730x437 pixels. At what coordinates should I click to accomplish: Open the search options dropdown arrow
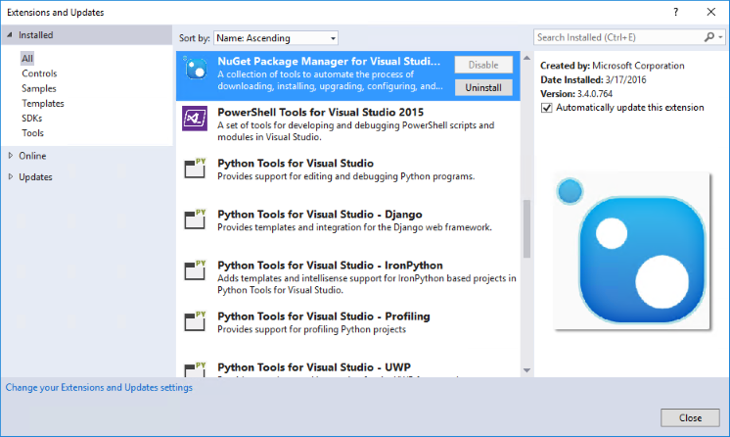(x=720, y=37)
